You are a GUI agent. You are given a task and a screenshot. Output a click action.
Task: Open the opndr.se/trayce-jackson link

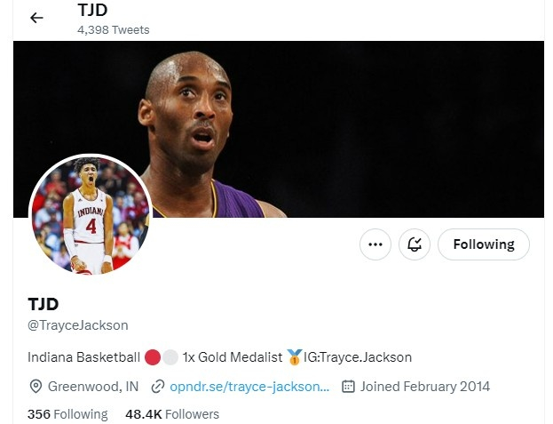249,387
